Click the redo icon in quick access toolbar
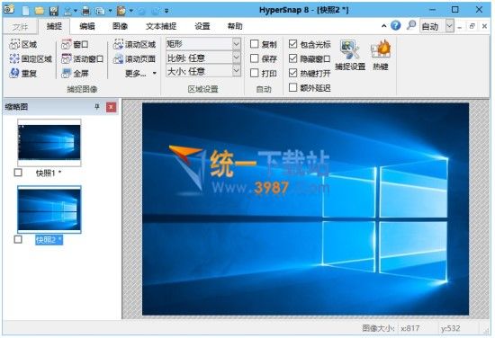Screen dimensions: 495x338 [x=155, y=11]
